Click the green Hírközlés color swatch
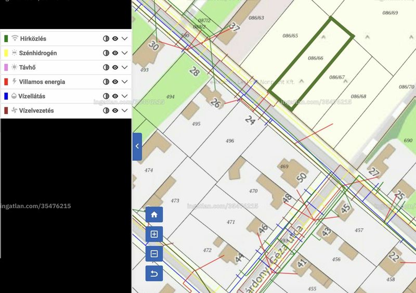 6,39
